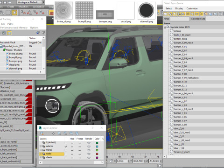The width and height of the screenshot is (224, 168).
Task: Toggle the Percent Snap tool
Action: pos(36,12)
